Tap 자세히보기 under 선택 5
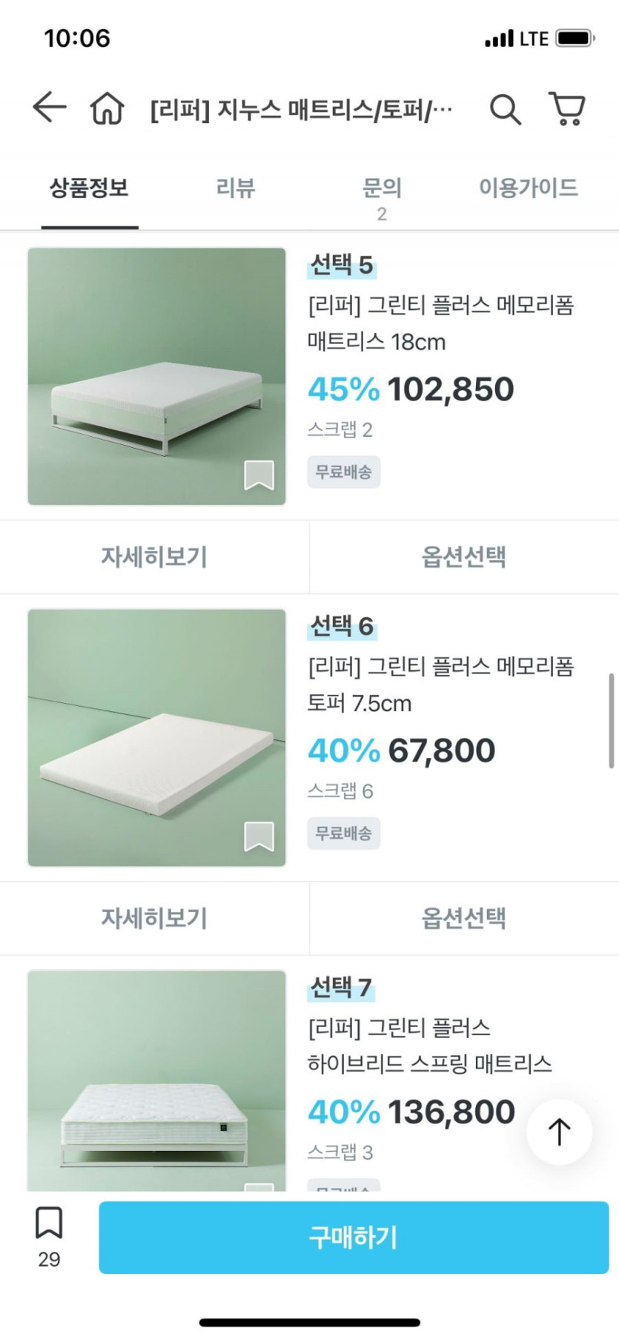The width and height of the screenshot is (619, 1340). (154, 557)
